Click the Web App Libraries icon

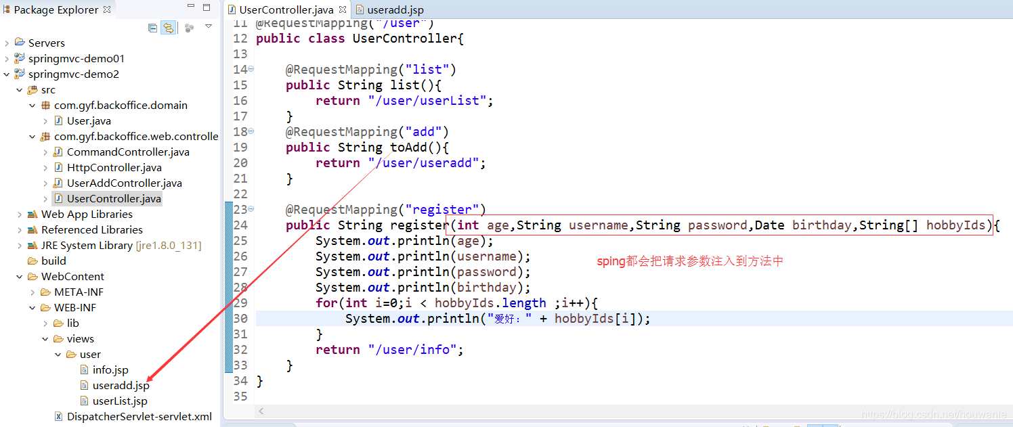click(x=32, y=214)
